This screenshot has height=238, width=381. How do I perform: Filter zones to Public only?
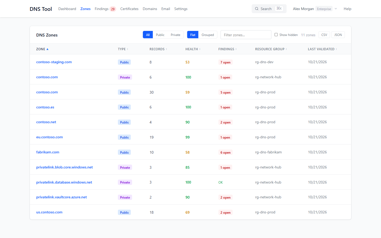tap(160, 35)
